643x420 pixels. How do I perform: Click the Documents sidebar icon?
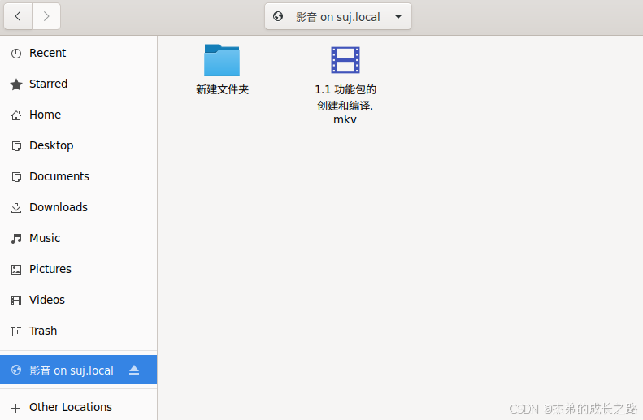coord(16,177)
